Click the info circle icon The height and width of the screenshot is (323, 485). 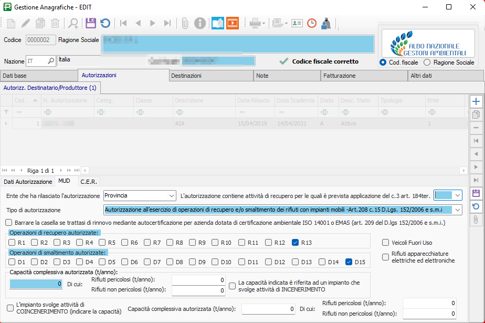199,23
